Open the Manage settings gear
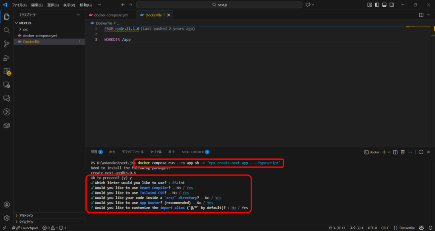The image size is (435, 231). click(6, 218)
